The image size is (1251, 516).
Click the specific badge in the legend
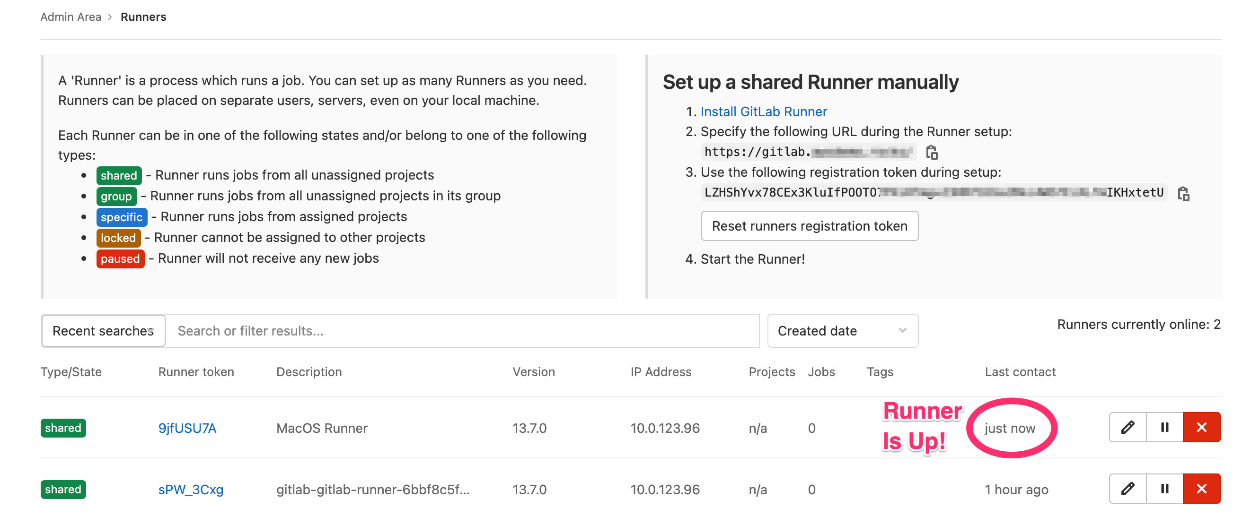coord(122,217)
